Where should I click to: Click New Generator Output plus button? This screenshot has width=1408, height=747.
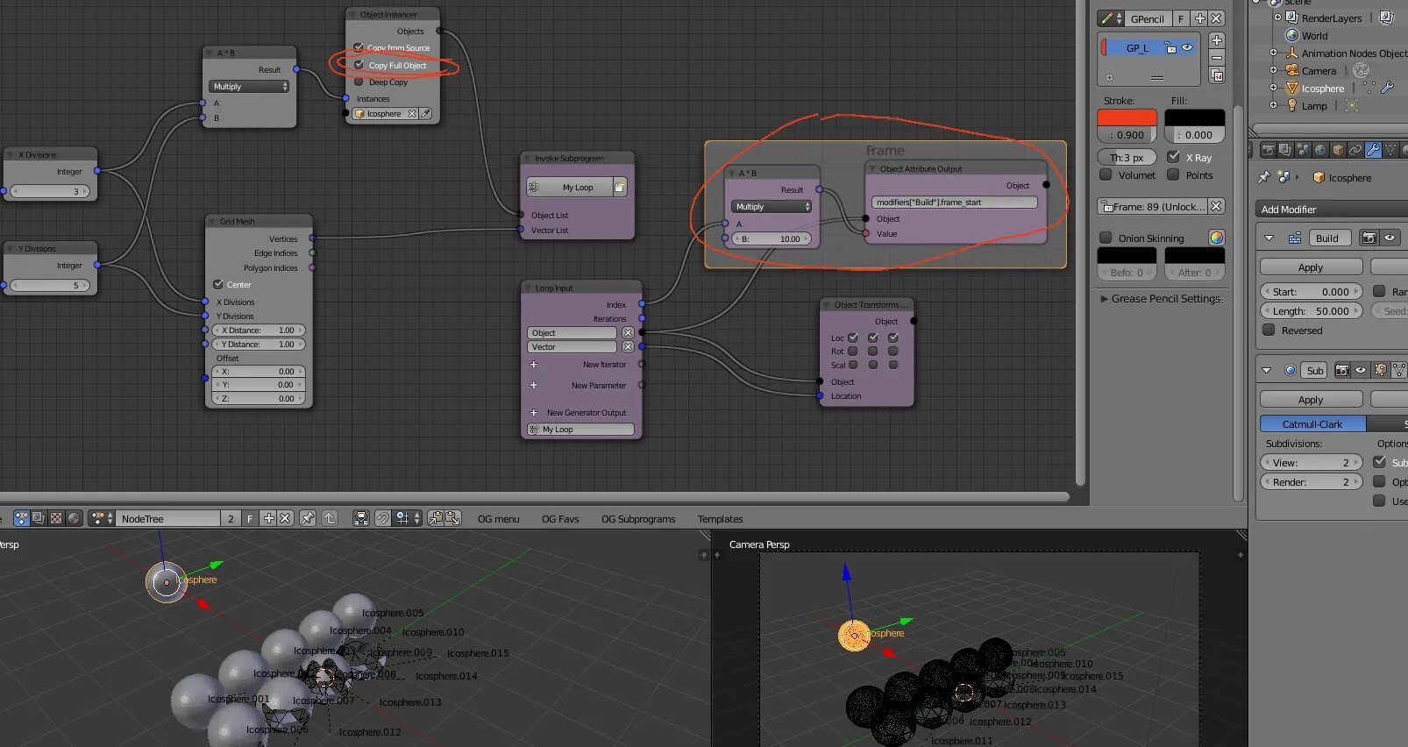pyautogui.click(x=533, y=412)
